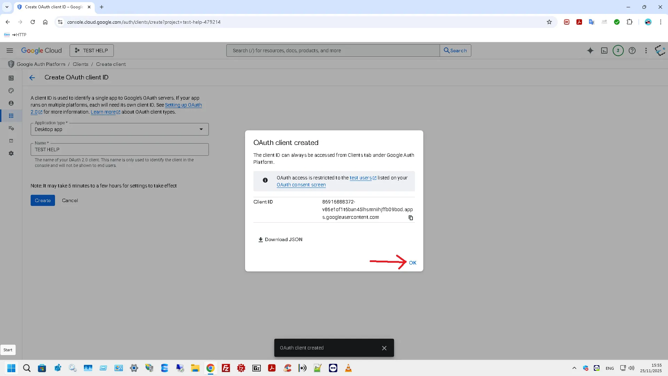This screenshot has width=668, height=376.
Task: Open the console three-dot settings menu
Action: pyautogui.click(x=646, y=51)
